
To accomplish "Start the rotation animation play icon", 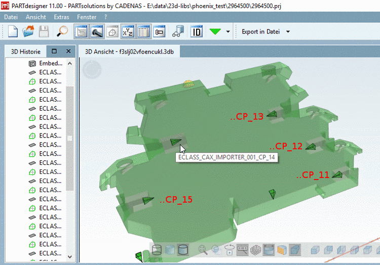I will point(229,250).
